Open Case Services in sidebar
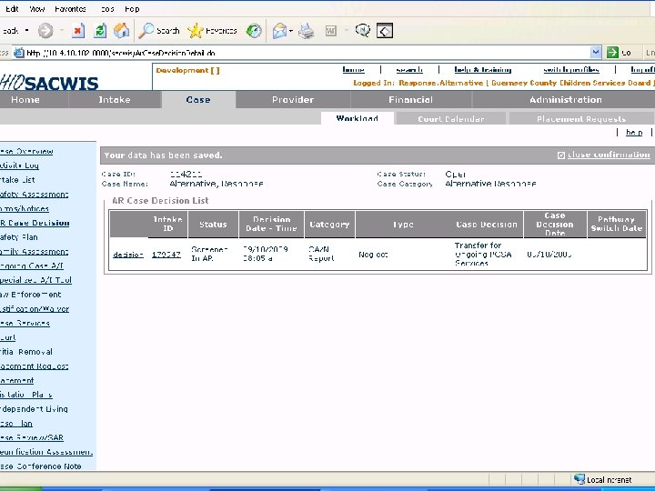This screenshot has width=655, height=491. [x=25, y=323]
